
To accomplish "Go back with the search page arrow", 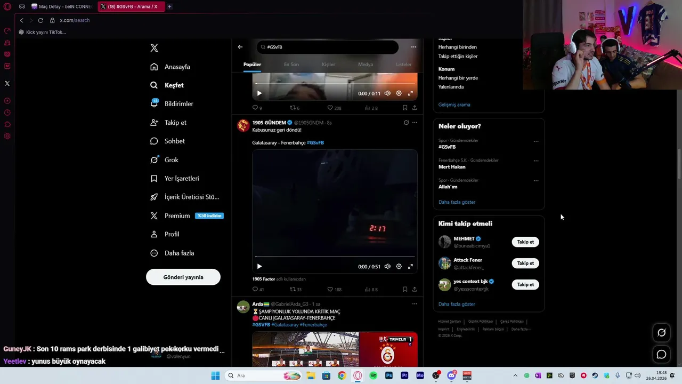I will click(240, 47).
